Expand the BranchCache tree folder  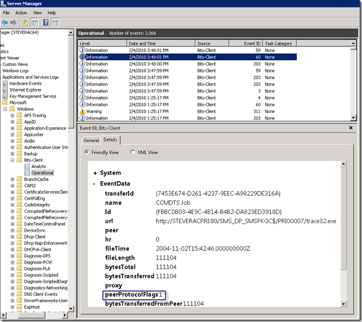pos(12,179)
